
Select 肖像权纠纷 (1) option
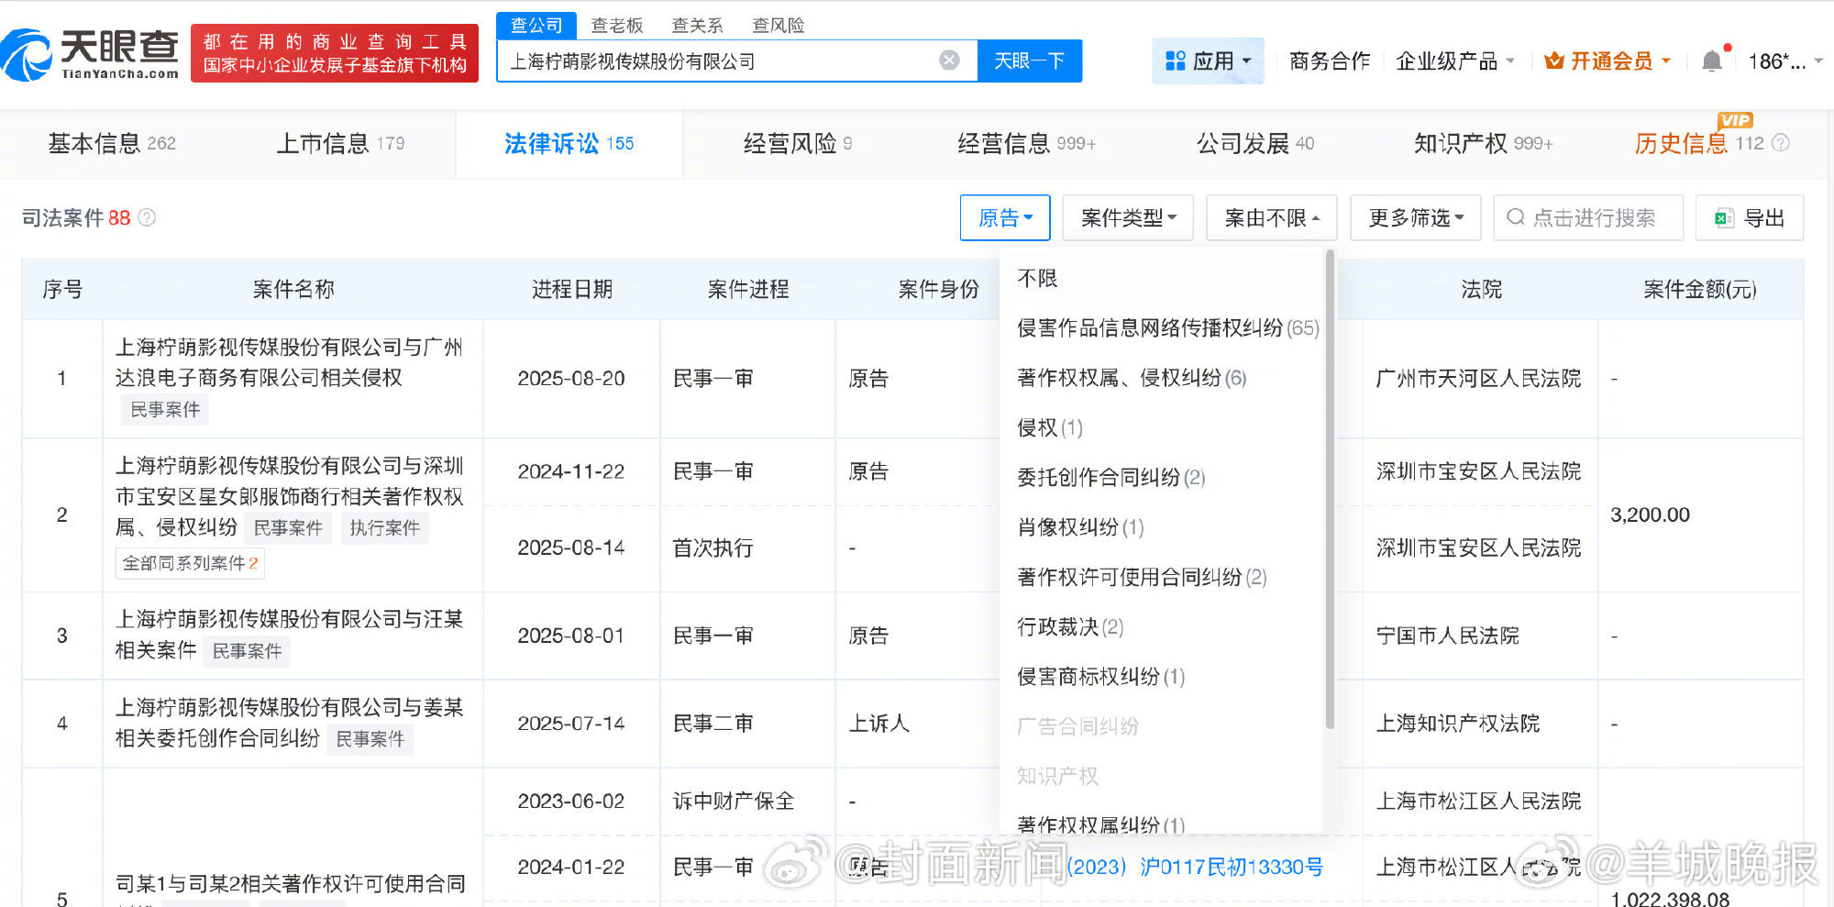click(1080, 527)
